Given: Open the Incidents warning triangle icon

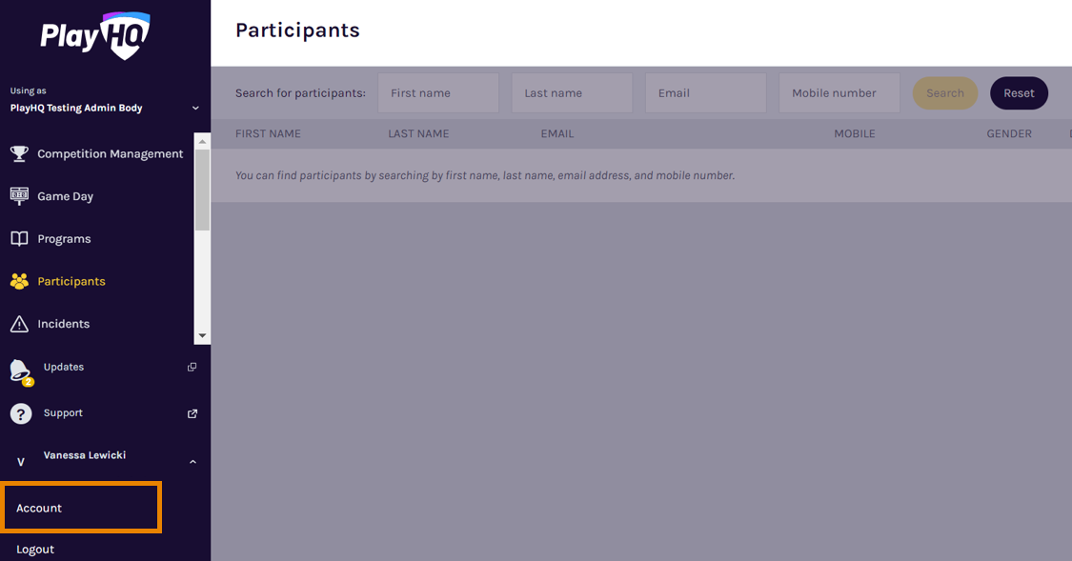Looking at the screenshot, I should (19, 323).
